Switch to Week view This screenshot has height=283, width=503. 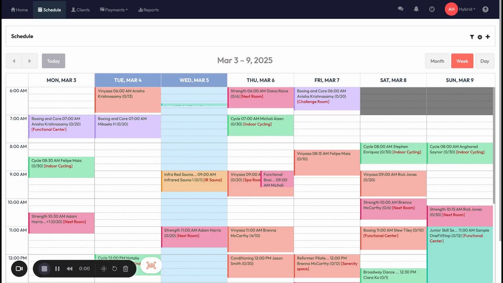pyautogui.click(x=462, y=61)
